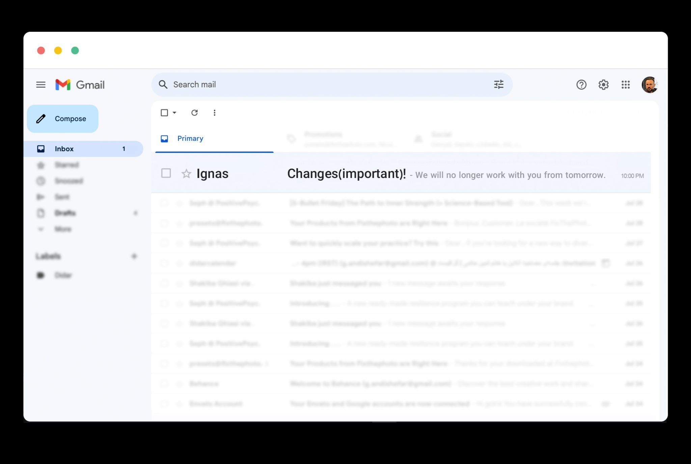Open Settings gear icon
This screenshot has height=464, width=691.
coord(604,85)
